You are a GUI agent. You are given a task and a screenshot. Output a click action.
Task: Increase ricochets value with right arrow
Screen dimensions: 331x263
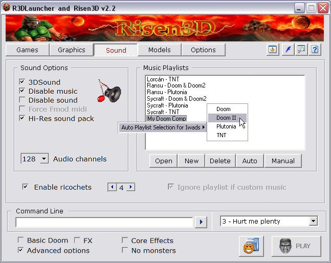130,187
